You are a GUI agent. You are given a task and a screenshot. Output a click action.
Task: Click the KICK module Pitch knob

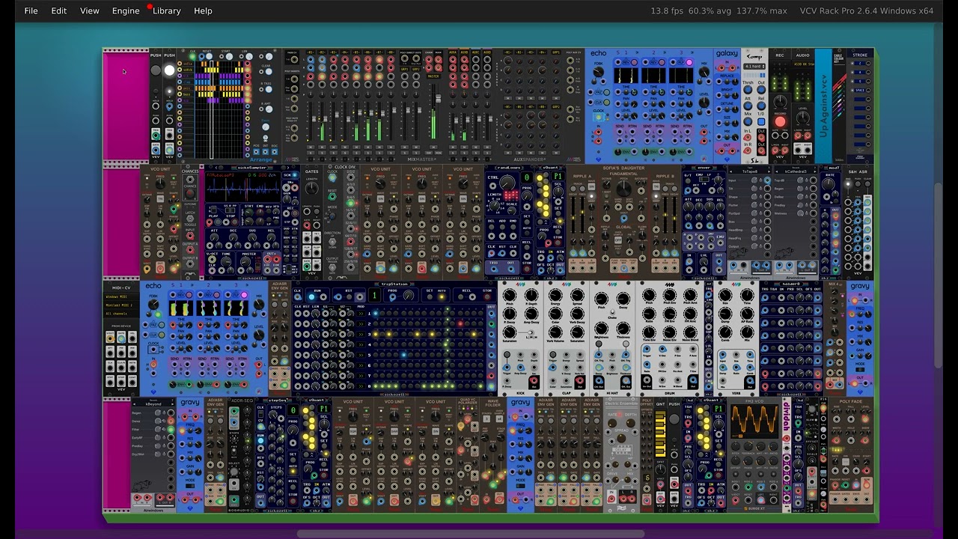[510, 296]
